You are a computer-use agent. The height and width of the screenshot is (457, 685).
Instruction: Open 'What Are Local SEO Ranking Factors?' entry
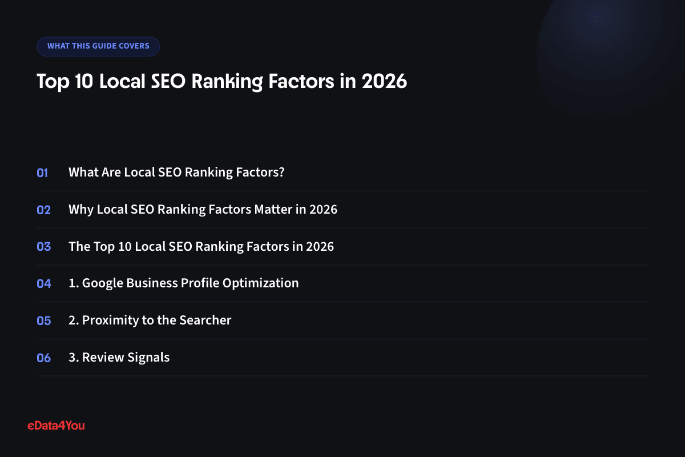[x=176, y=173]
